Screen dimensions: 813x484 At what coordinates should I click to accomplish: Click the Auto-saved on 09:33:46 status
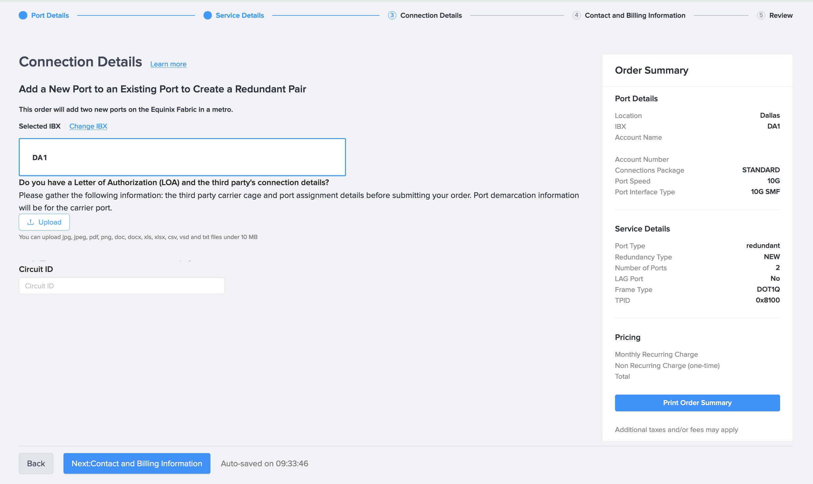[x=264, y=464]
